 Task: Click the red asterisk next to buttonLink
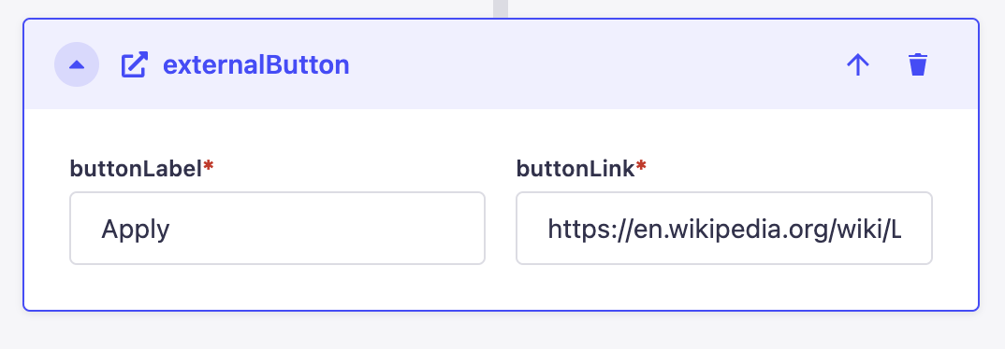pos(641,165)
